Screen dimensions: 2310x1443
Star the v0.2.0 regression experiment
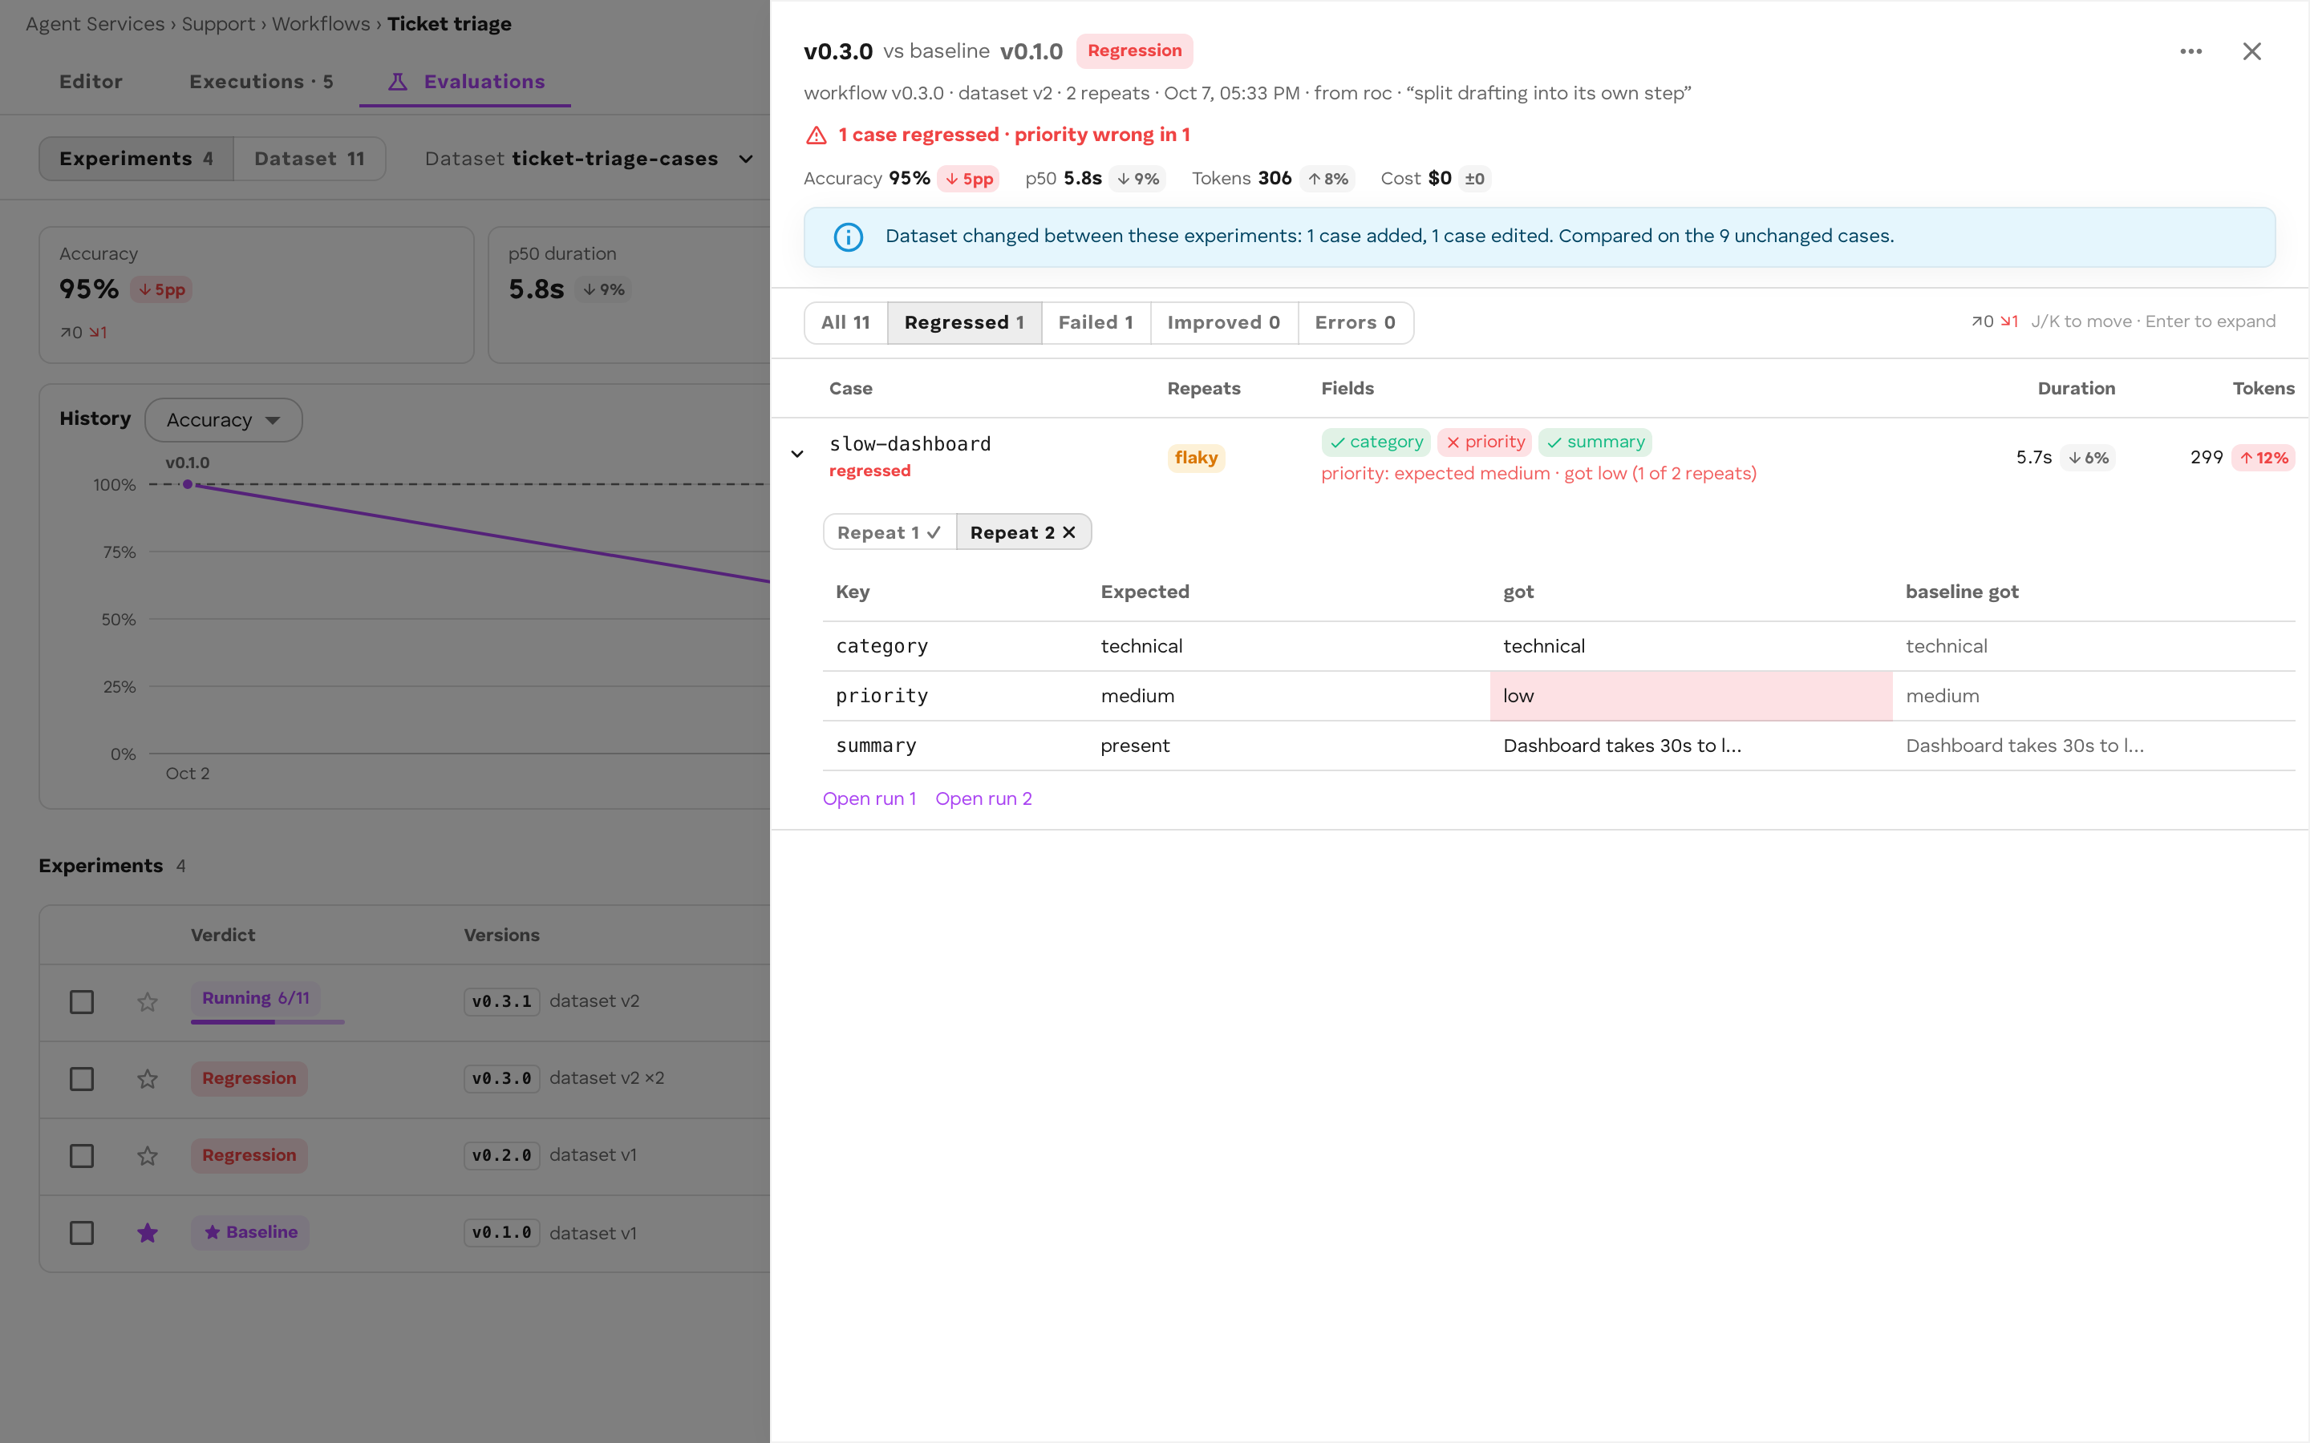click(x=147, y=1156)
